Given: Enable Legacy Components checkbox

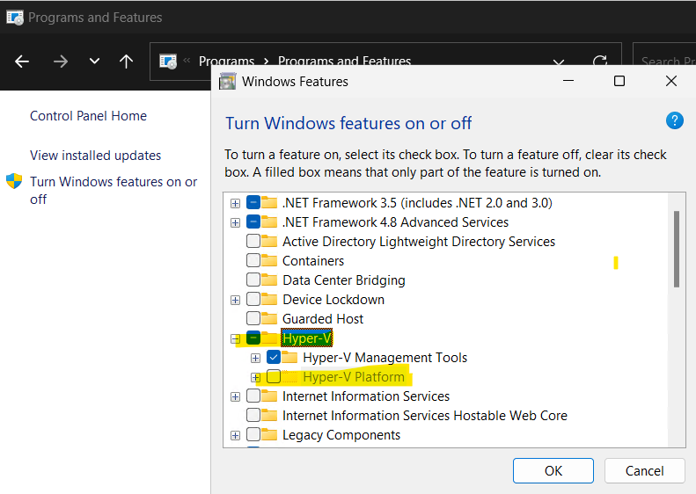Looking at the screenshot, I should pos(253,434).
